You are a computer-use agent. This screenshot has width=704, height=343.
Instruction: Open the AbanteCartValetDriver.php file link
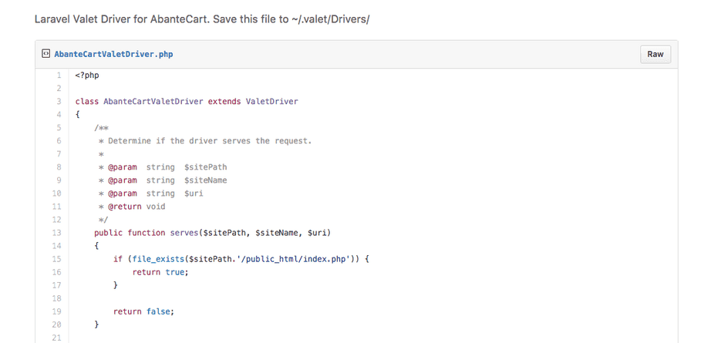113,55
